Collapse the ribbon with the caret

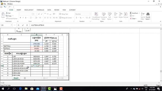click(160, 21)
